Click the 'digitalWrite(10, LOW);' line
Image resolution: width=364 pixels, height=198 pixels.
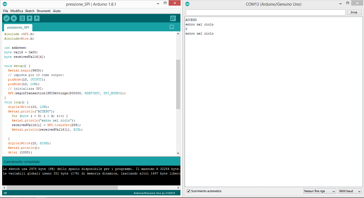click(x=29, y=107)
